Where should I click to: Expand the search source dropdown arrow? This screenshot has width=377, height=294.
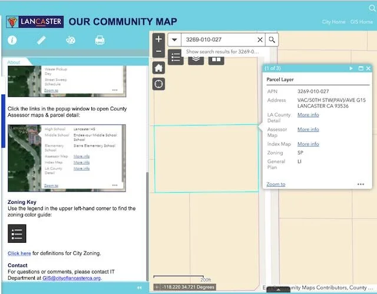pos(174,40)
